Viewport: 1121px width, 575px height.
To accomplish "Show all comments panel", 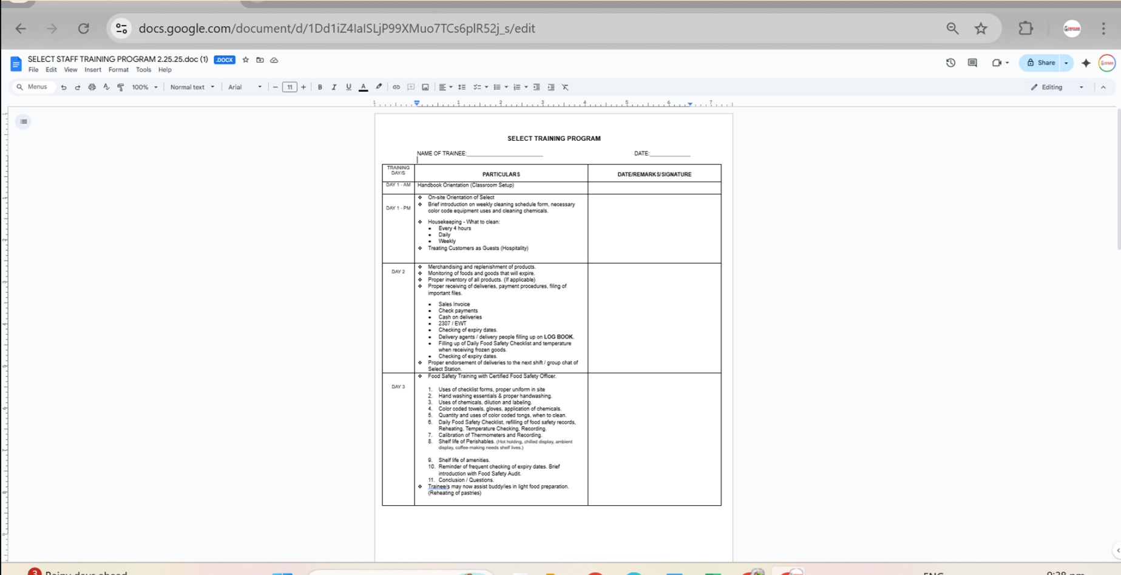I will (x=972, y=63).
